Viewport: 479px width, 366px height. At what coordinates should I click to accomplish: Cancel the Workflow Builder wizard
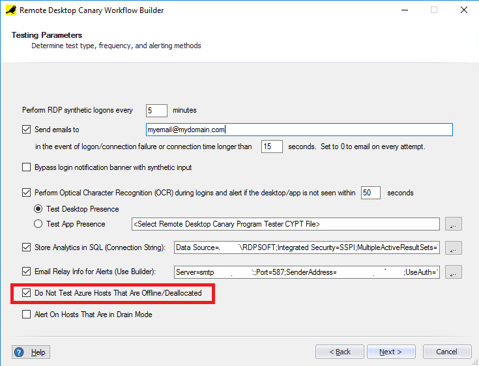(x=447, y=352)
